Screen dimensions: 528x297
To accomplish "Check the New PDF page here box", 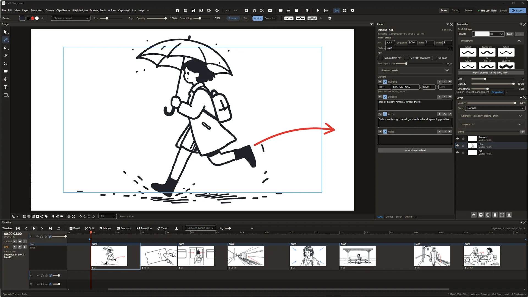I will click(406, 58).
